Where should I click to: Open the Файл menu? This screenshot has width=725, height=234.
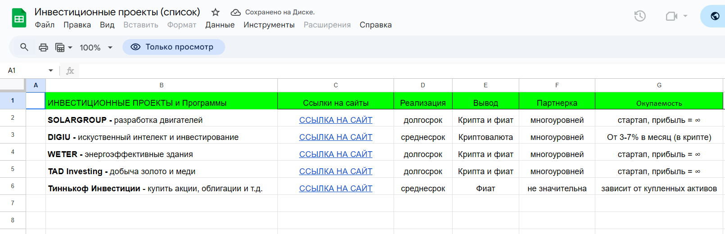tap(45, 25)
